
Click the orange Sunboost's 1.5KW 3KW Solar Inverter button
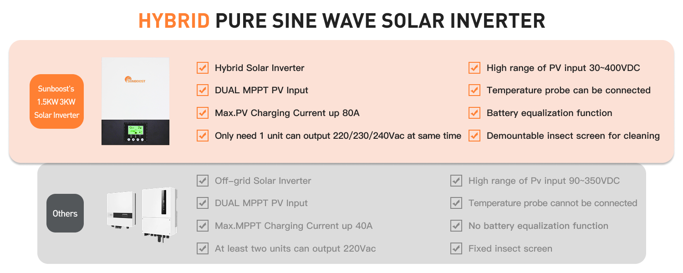coord(56,102)
